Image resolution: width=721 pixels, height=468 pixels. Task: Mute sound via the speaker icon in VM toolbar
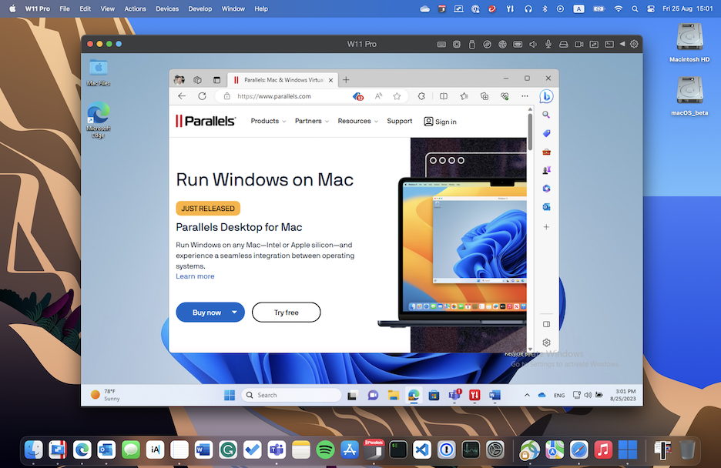pos(532,44)
